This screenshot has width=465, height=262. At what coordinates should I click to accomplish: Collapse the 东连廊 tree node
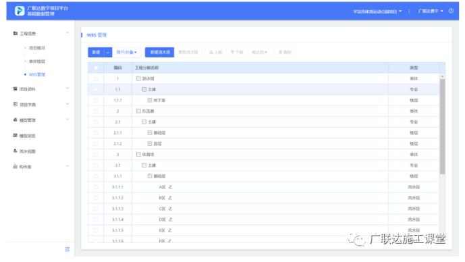click(138, 111)
